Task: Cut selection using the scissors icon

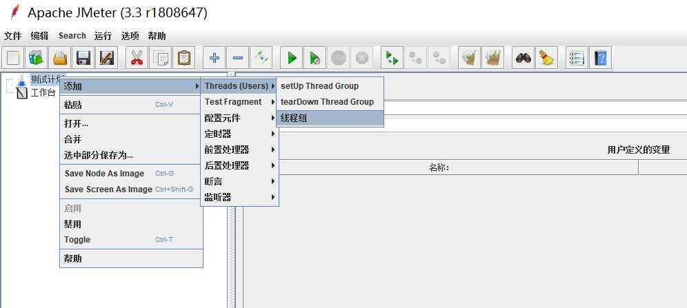Action: [137, 58]
